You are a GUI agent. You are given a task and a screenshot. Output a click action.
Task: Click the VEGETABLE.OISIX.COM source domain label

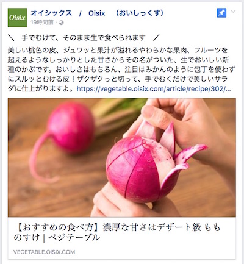click(44, 252)
